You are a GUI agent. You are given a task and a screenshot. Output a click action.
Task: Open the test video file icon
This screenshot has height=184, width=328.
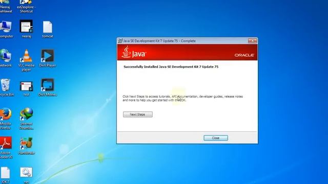(x=26, y=89)
